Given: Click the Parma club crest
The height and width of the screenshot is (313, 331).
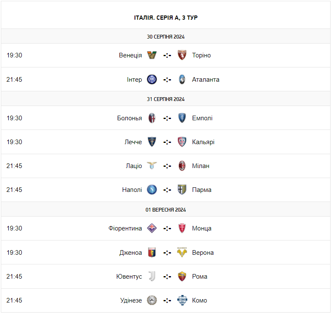Looking at the screenshot, I should click(182, 190).
